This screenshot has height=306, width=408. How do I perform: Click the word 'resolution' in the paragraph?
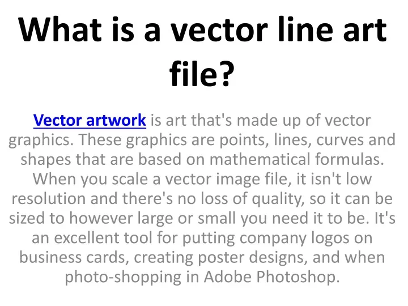pos(49,198)
